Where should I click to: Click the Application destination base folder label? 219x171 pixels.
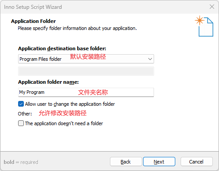62,48
